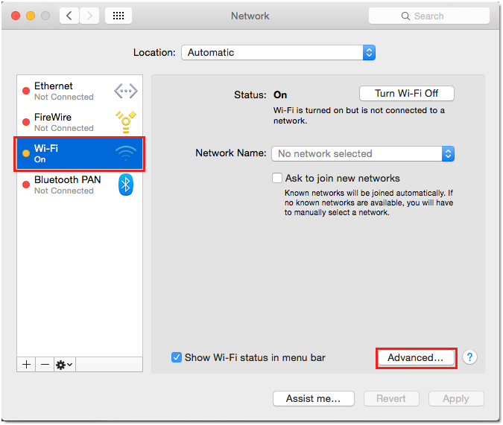The height and width of the screenshot is (425, 503).
Task: Add a new network service with plus
Action: click(27, 365)
